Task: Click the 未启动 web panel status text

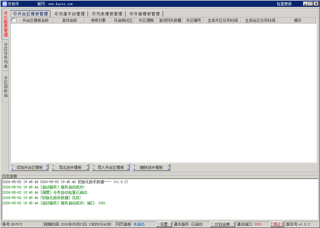Action: coord(139,224)
